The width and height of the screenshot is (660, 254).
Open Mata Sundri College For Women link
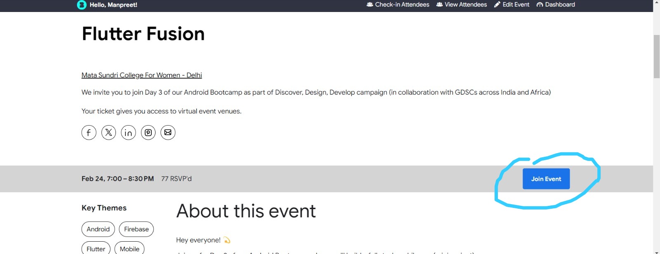(x=141, y=75)
